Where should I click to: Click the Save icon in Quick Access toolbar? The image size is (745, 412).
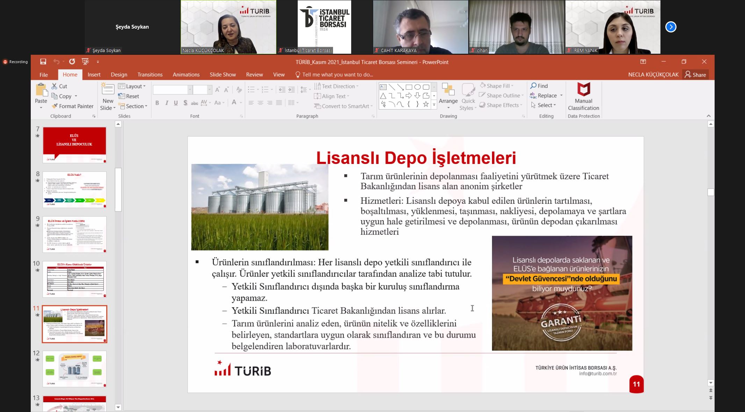[x=43, y=62]
